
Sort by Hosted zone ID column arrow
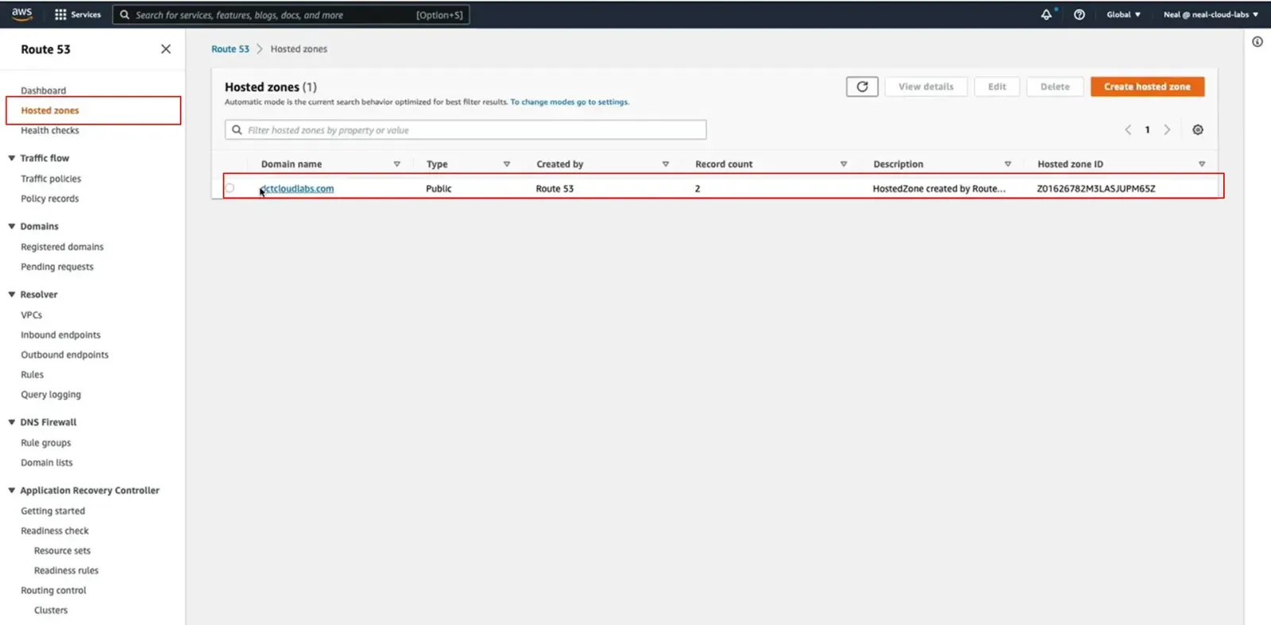[1202, 164]
